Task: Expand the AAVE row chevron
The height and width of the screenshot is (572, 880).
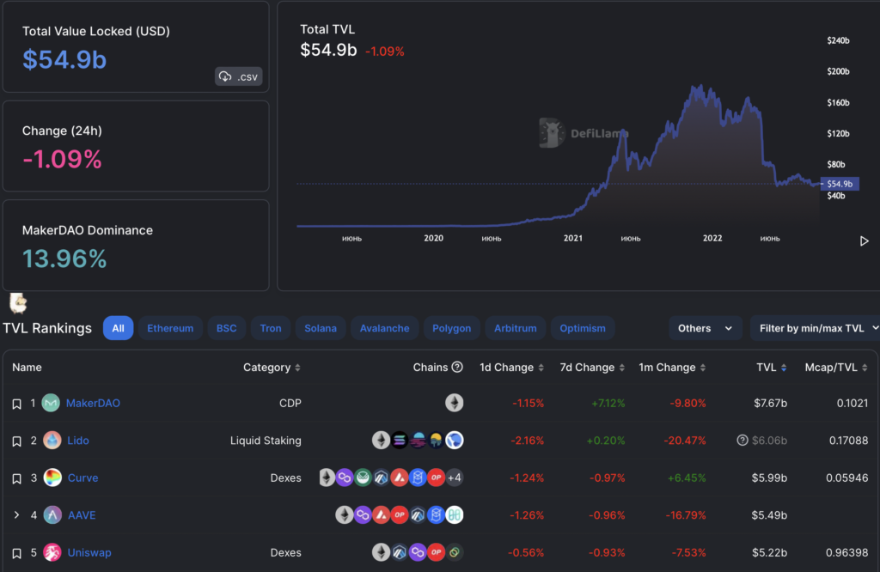Action: [17, 514]
